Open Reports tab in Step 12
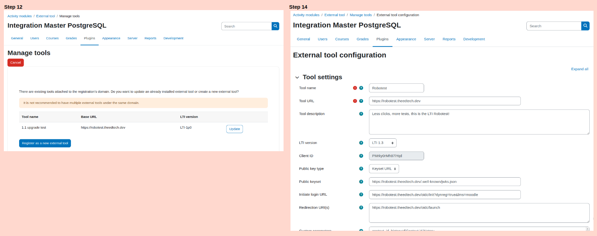597x236 pixels. tap(150, 38)
